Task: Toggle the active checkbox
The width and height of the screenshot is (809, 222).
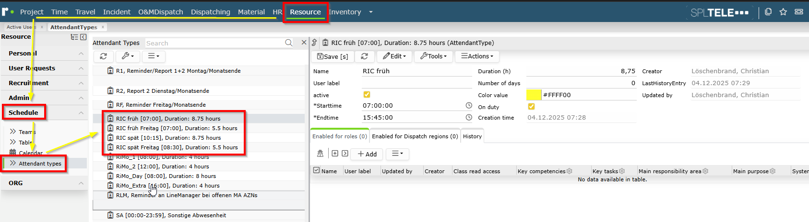Action: [367, 95]
